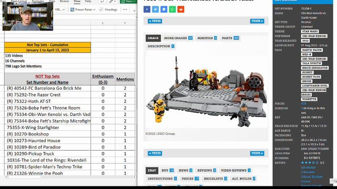Open the Bricklists tab

coord(215,178)
